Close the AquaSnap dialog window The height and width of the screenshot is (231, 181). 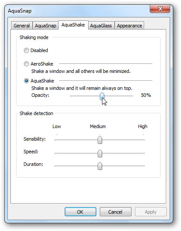[160, 9]
